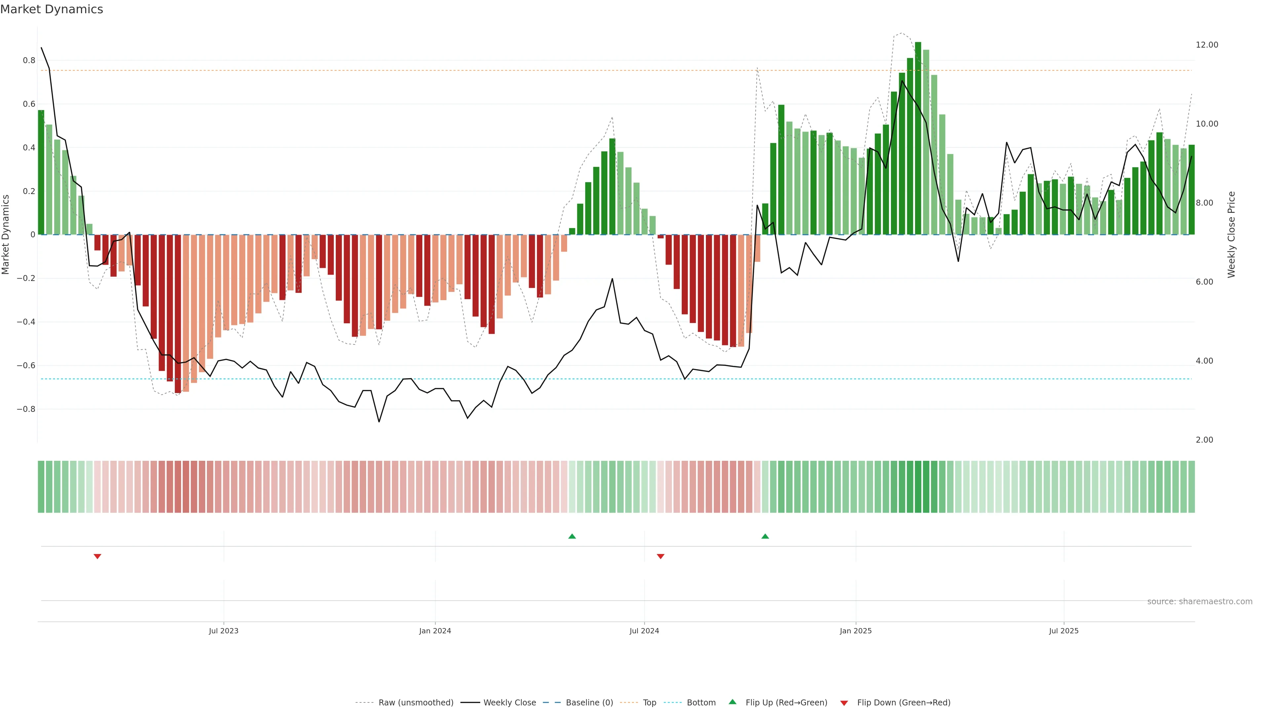Click the Market Dynamics chart title
This screenshot has width=1269, height=714.
point(52,9)
